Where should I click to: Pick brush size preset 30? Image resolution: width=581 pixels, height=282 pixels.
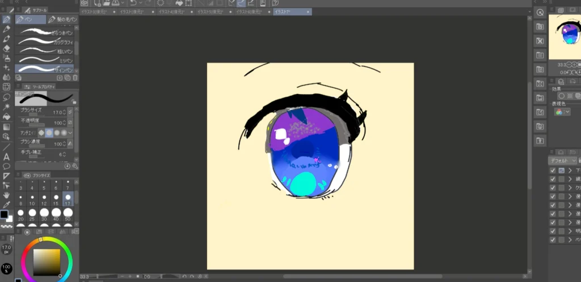click(x=44, y=215)
